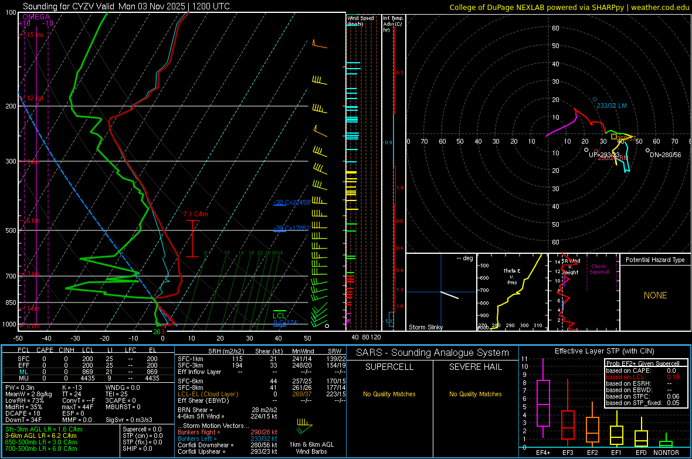Click the red EF3 box plot
The image size is (692, 459).
tap(568, 424)
